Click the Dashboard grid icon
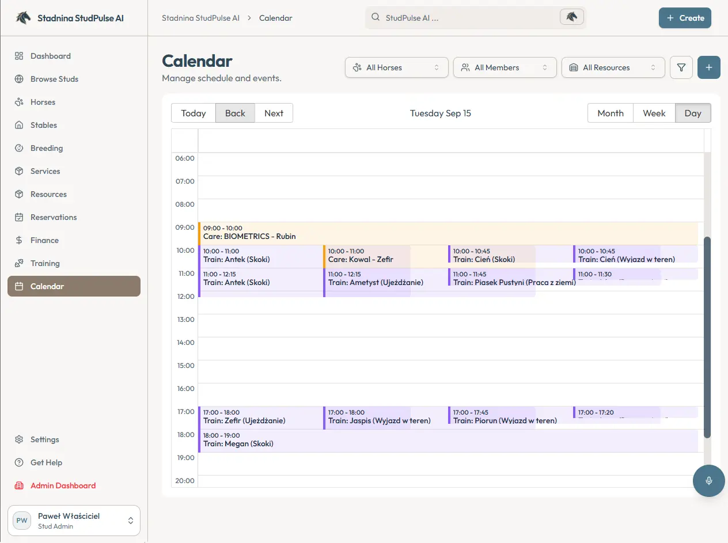 coord(19,56)
